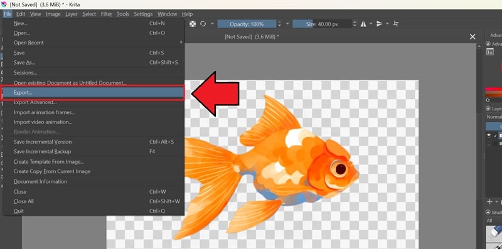The image size is (502, 249).
Task: Click the vertical mirror tool icon
Action: 380,24
